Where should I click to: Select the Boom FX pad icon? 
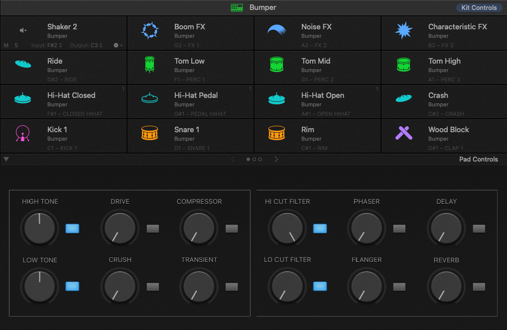tap(150, 31)
